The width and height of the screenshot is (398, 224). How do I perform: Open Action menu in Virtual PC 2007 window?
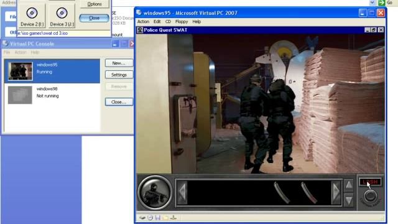click(143, 22)
